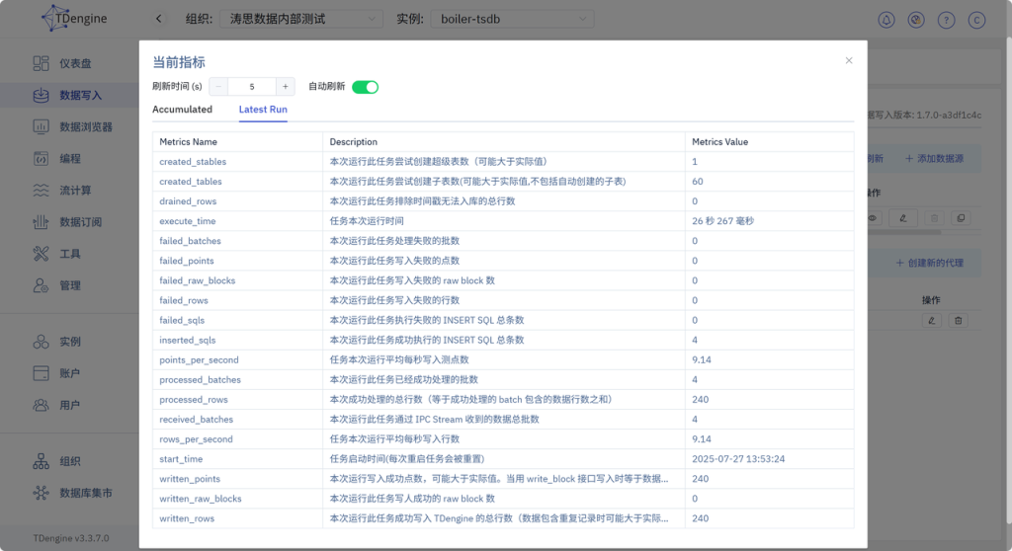Click the written_points metric name

[190, 479]
